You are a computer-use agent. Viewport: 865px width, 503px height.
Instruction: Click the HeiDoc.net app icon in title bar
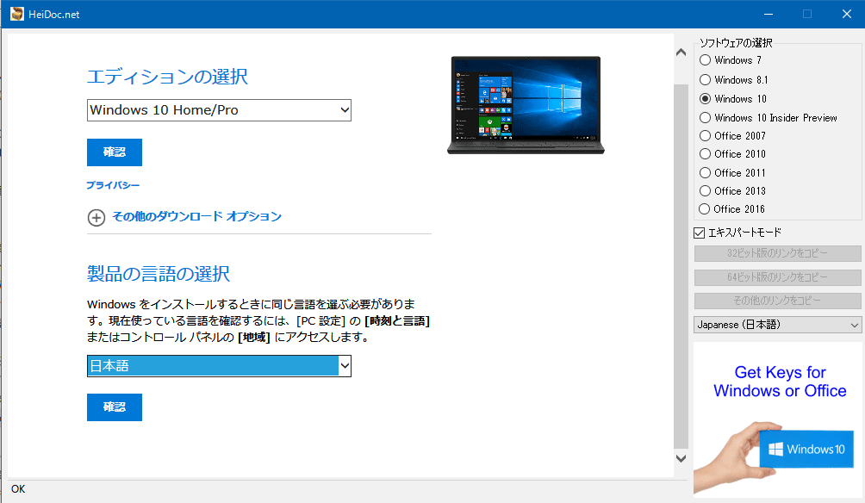click(x=17, y=14)
